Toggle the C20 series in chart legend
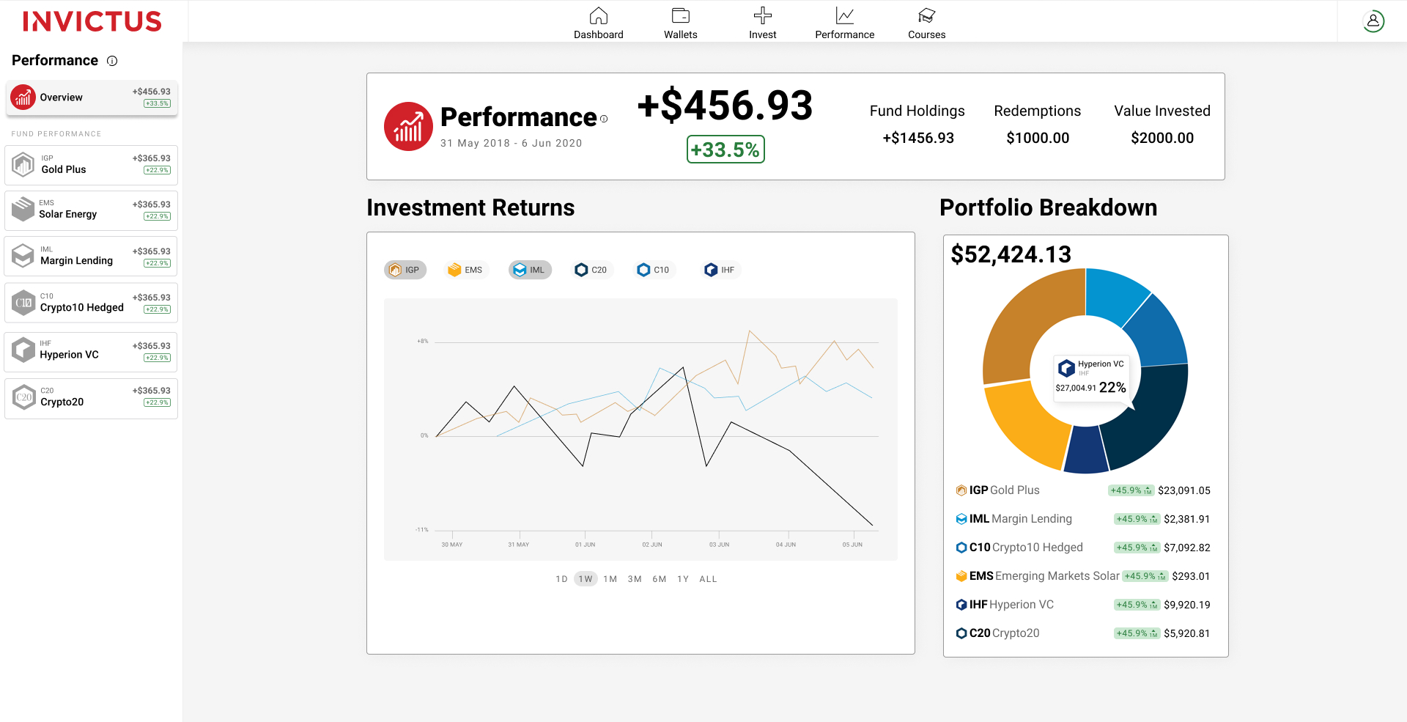Screen dimensions: 1407x722 click(591, 270)
